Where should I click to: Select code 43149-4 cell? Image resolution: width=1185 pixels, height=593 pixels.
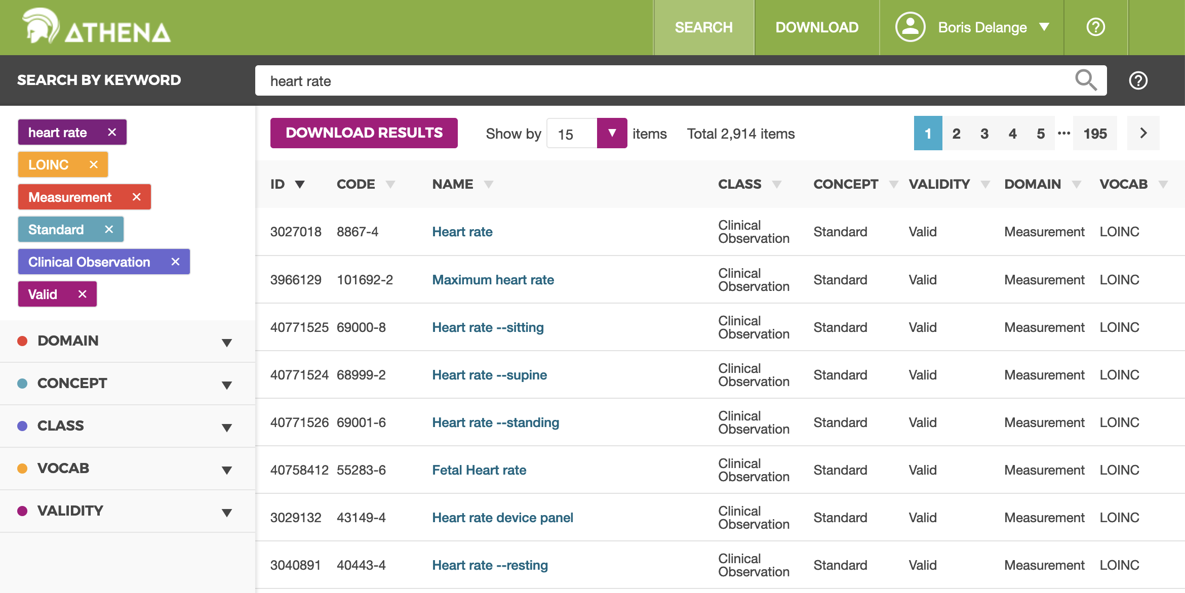click(362, 518)
